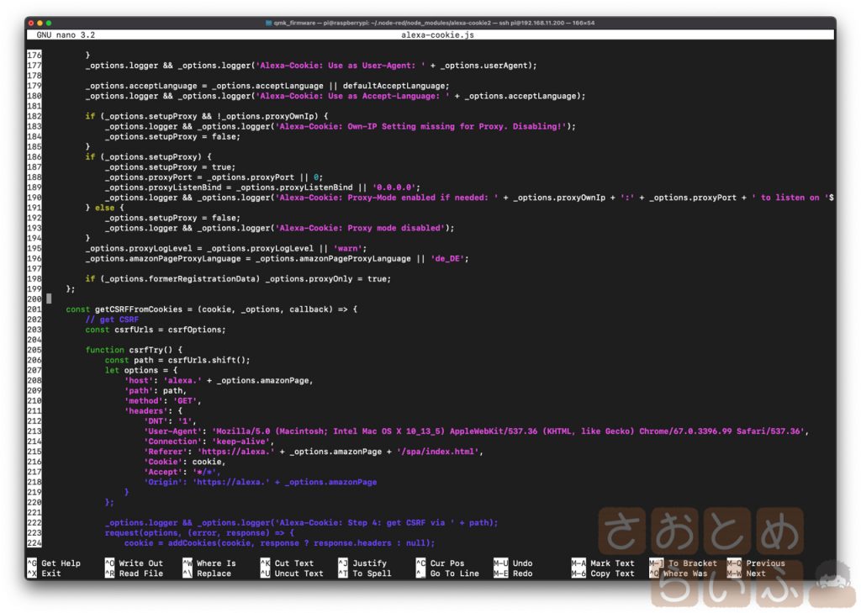
Task: Click the 'M-A Mark Text' shortcut
Action: pos(604,563)
